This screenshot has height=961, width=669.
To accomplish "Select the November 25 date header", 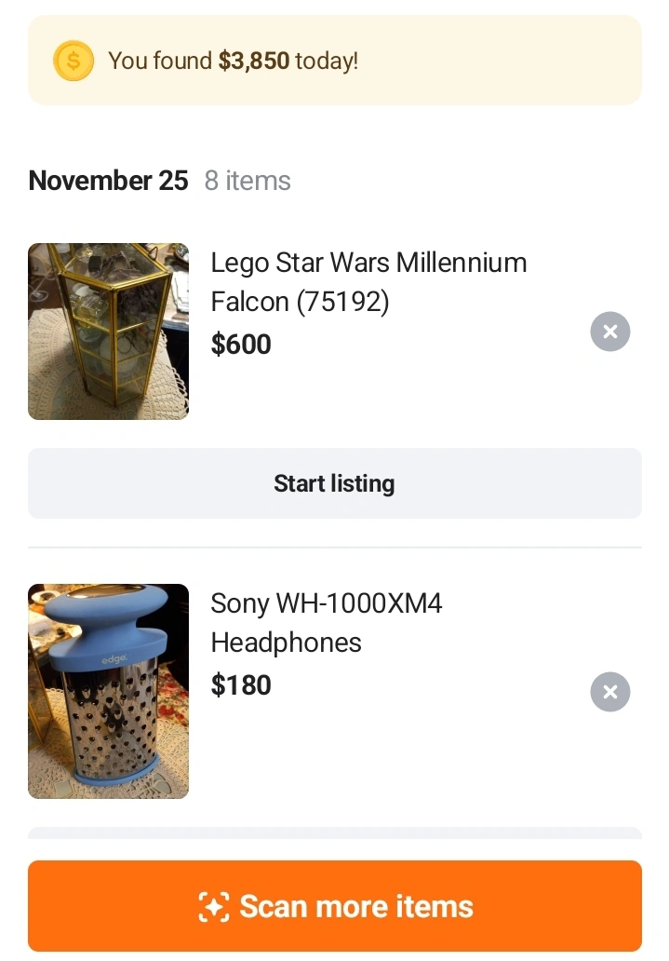I will [108, 181].
